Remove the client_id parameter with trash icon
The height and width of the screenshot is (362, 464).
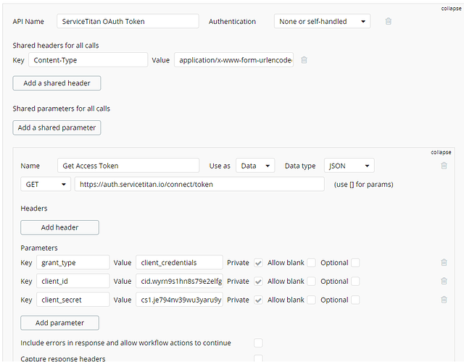(x=444, y=282)
